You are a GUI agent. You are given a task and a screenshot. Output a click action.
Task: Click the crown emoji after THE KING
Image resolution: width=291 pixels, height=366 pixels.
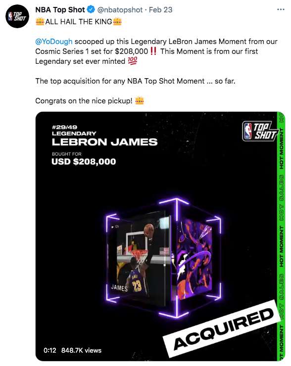pos(117,22)
